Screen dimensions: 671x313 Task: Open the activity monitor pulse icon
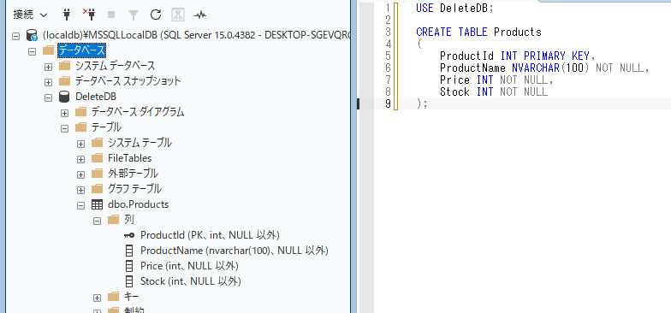[200, 15]
